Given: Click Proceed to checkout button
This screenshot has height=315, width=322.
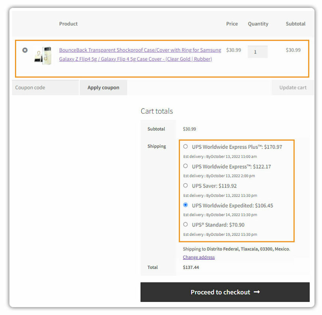Looking at the screenshot, I should coord(225,292).
